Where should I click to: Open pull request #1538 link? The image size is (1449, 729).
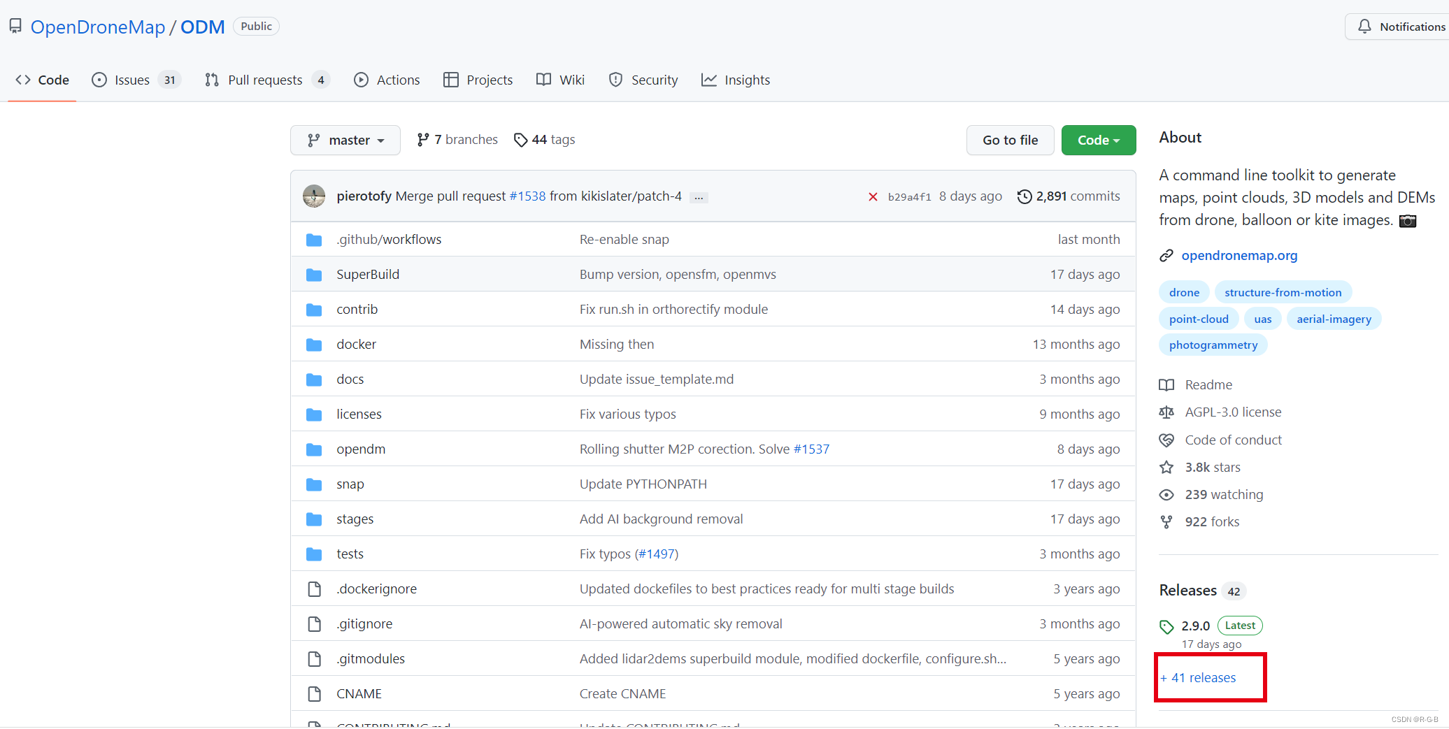point(527,196)
